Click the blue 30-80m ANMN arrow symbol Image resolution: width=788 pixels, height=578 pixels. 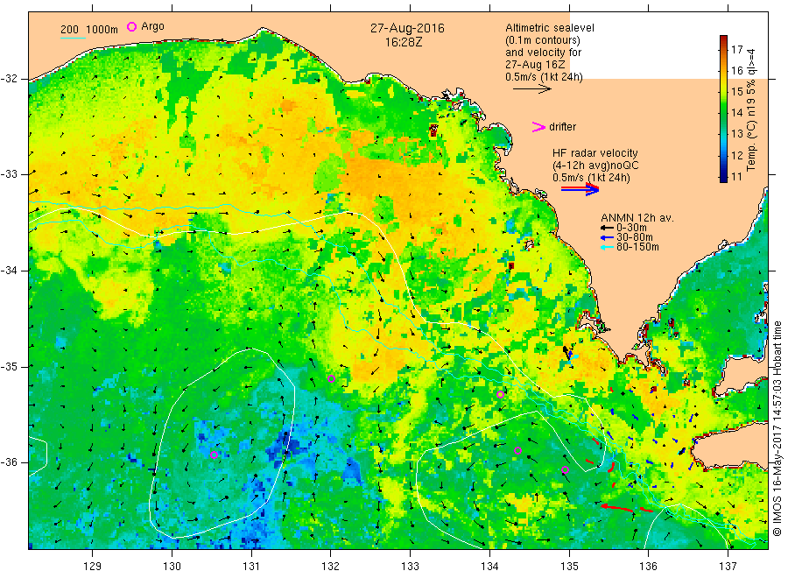click(x=608, y=237)
